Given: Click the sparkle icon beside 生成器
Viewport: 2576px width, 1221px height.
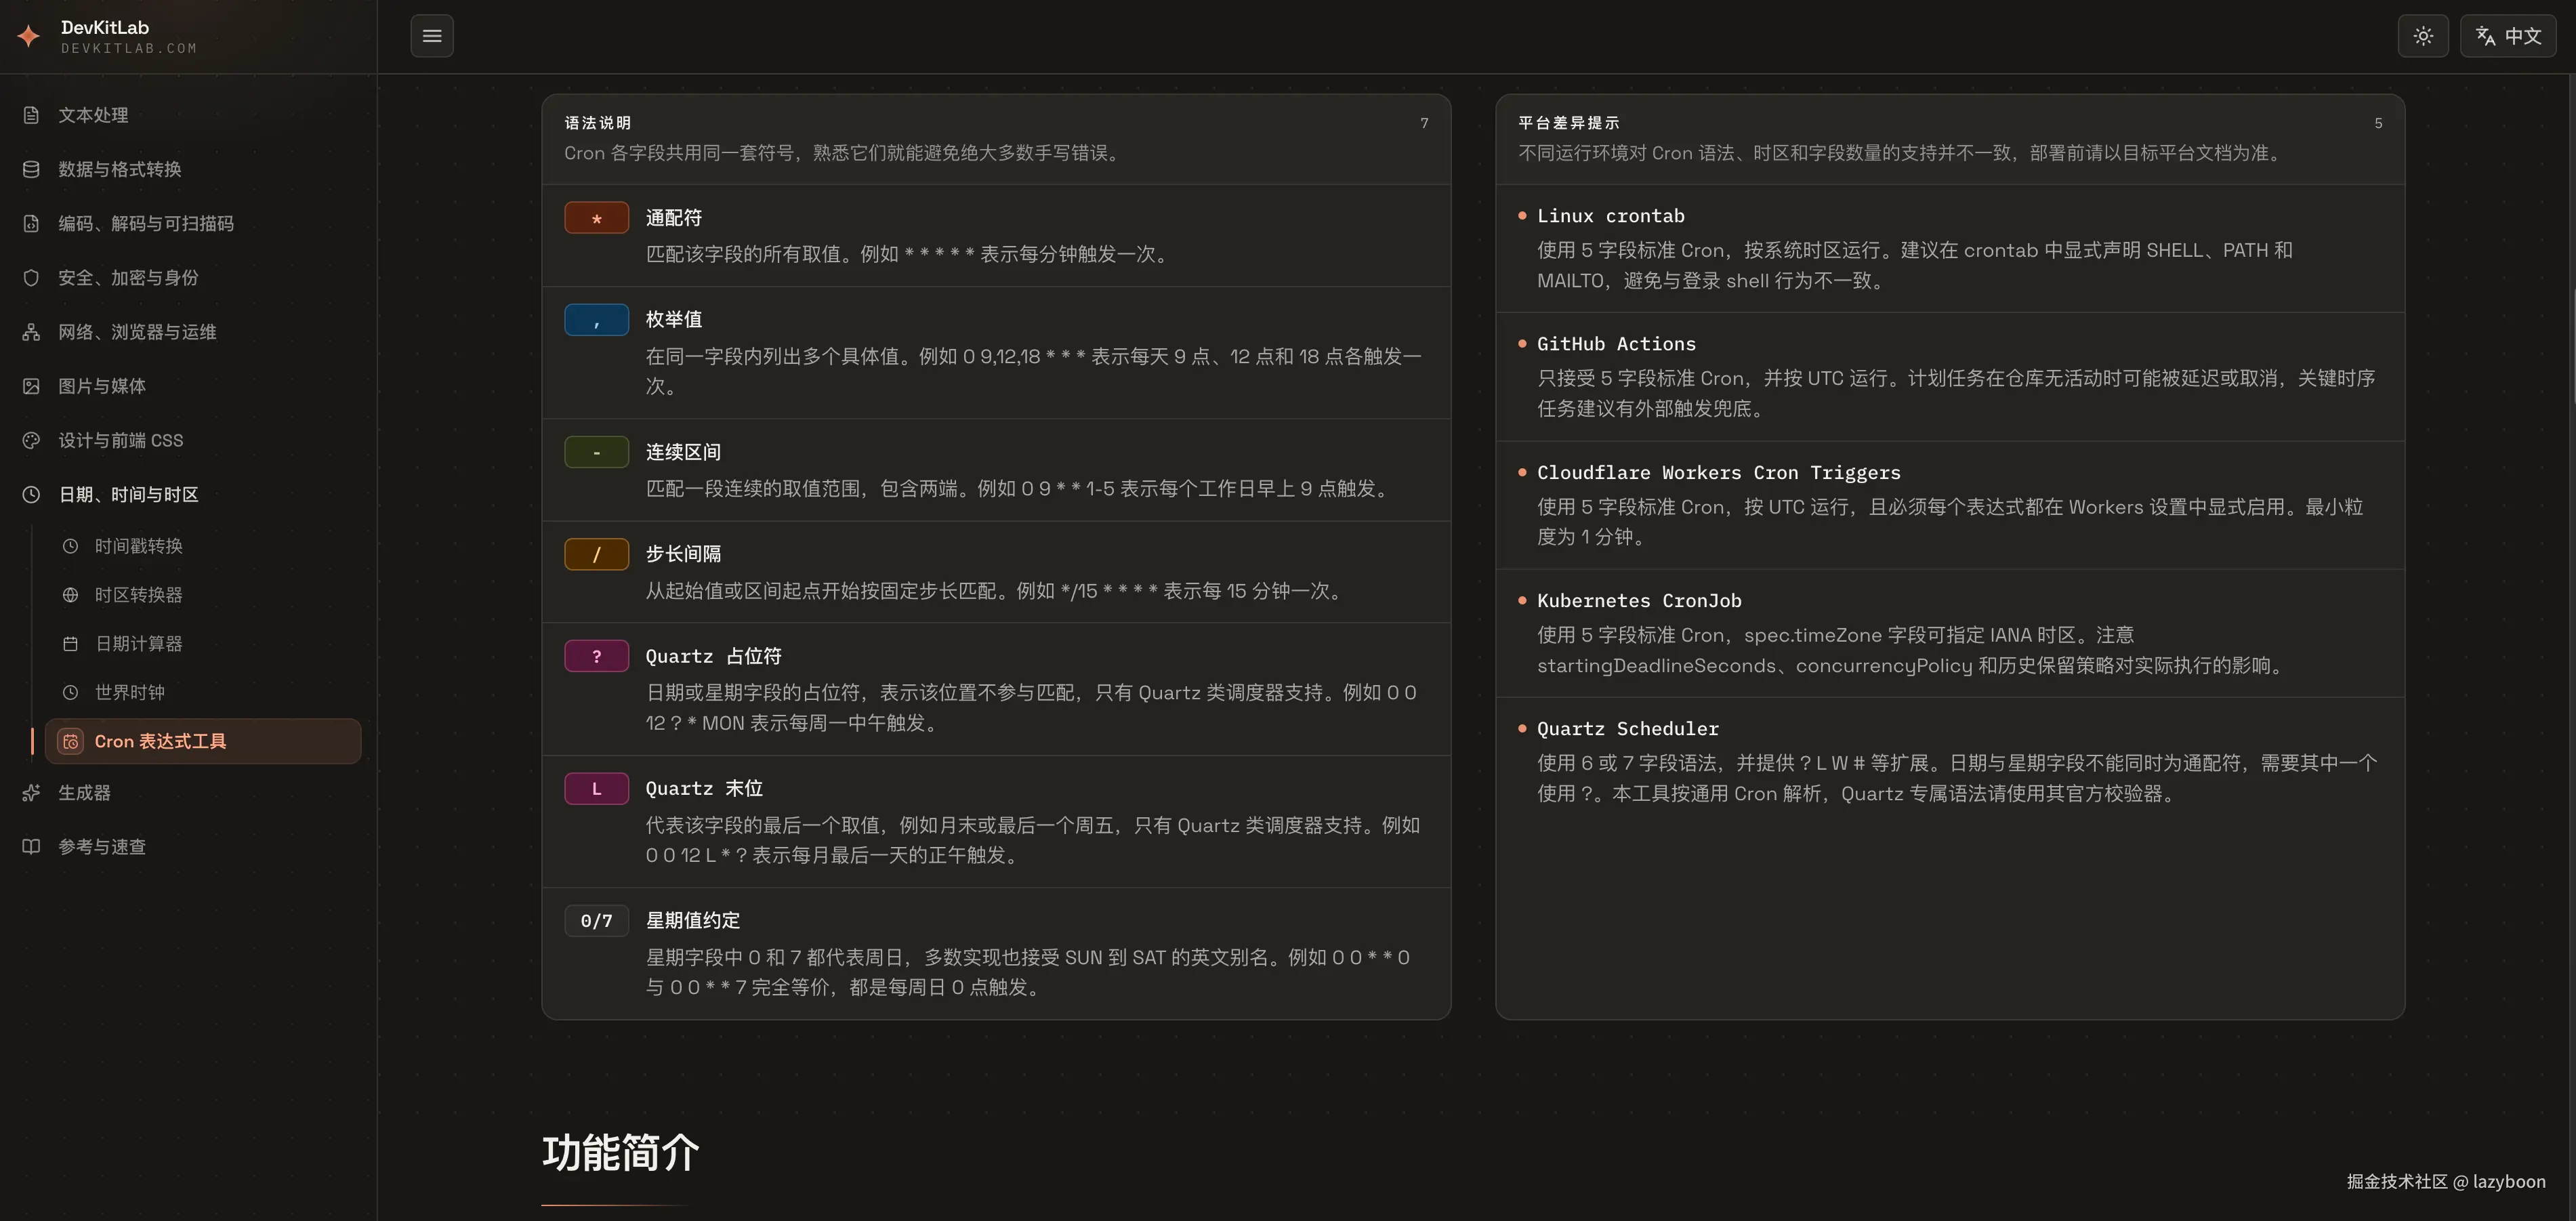Looking at the screenshot, I should tap(31, 792).
